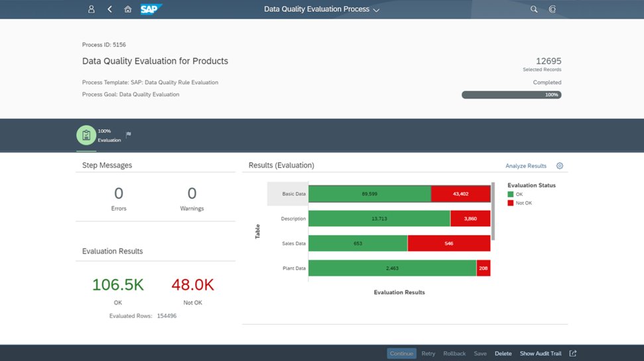
Task: Go back with the left arrow
Action: [x=109, y=9]
